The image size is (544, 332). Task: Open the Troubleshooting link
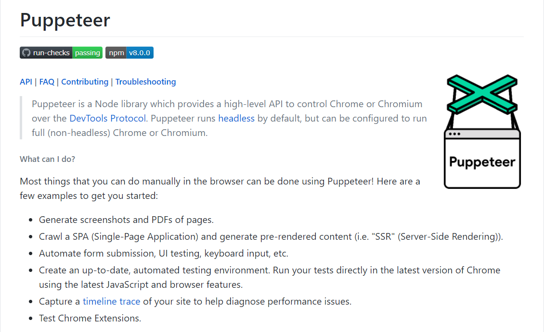coord(145,82)
